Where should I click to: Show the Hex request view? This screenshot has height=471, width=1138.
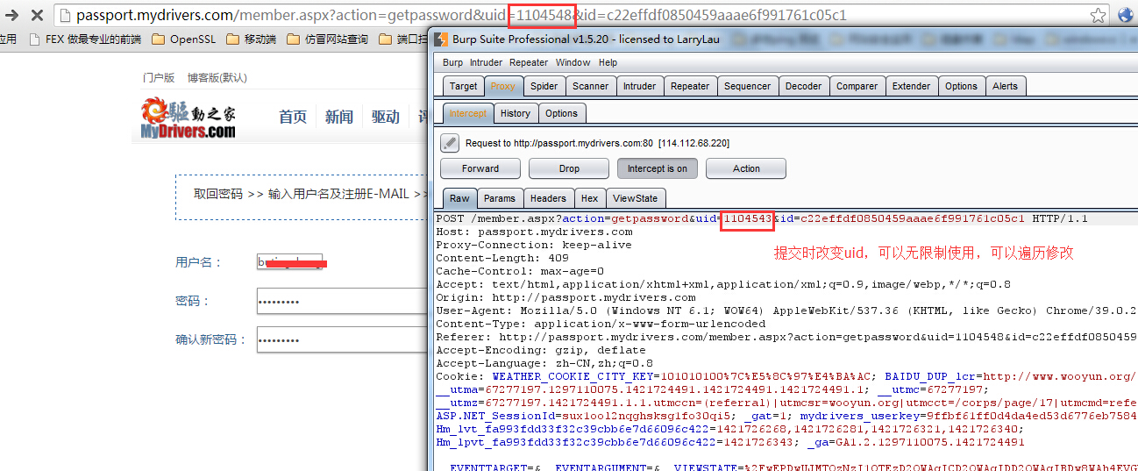590,198
